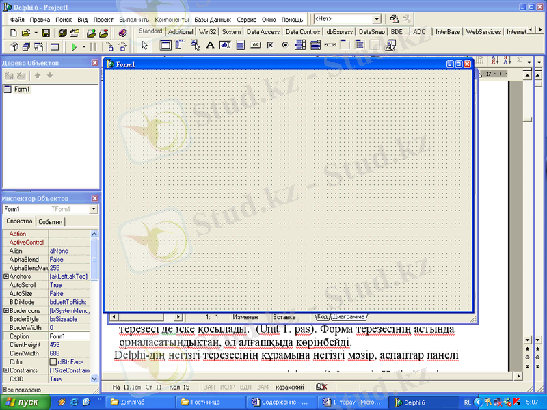Open the Form1 TForm1 object selector dropdown

(94, 209)
